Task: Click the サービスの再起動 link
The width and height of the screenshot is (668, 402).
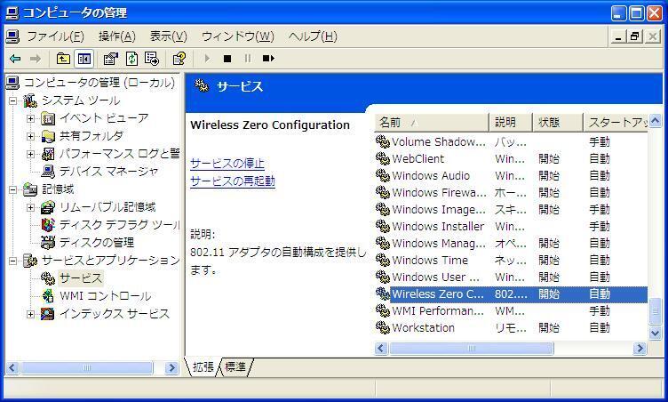Action: point(232,181)
